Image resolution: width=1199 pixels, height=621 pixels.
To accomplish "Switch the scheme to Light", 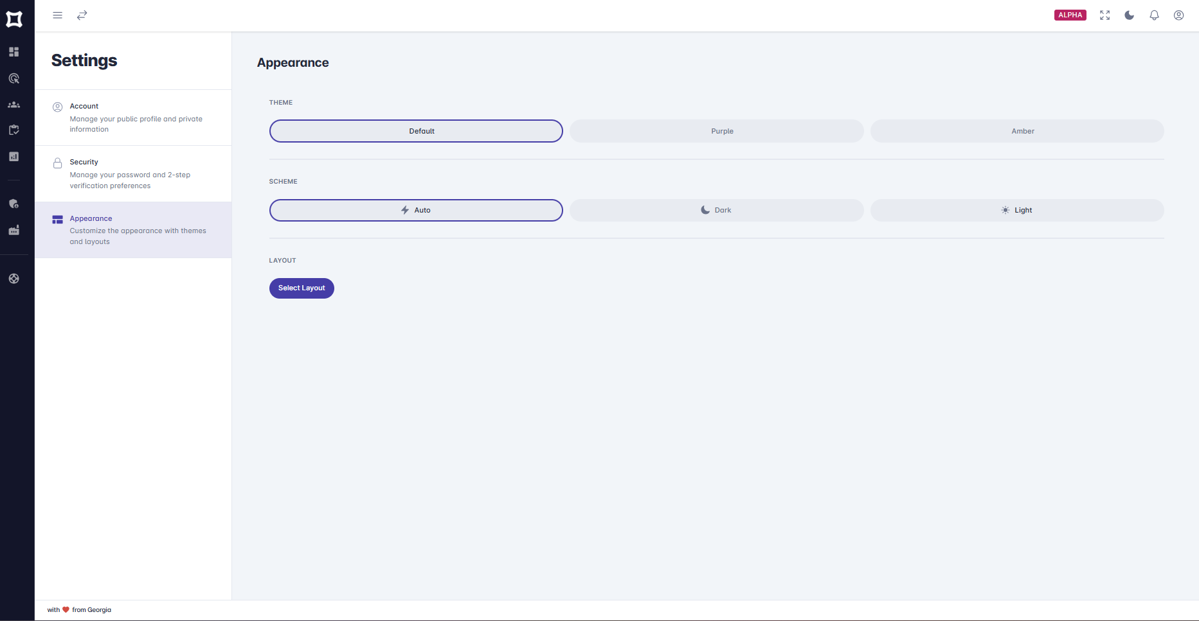I will 1016,210.
